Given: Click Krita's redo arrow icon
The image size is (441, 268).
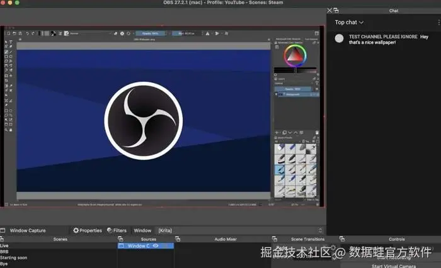Looking at the screenshot, I should click(33, 33).
